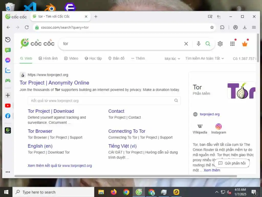Bookmark this page with star icon

[212, 27]
